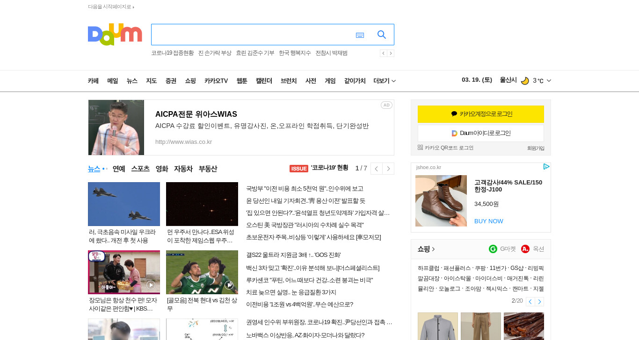Show previous suggested search keywords
This screenshot has width=639, height=340.
(x=383, y=53)
